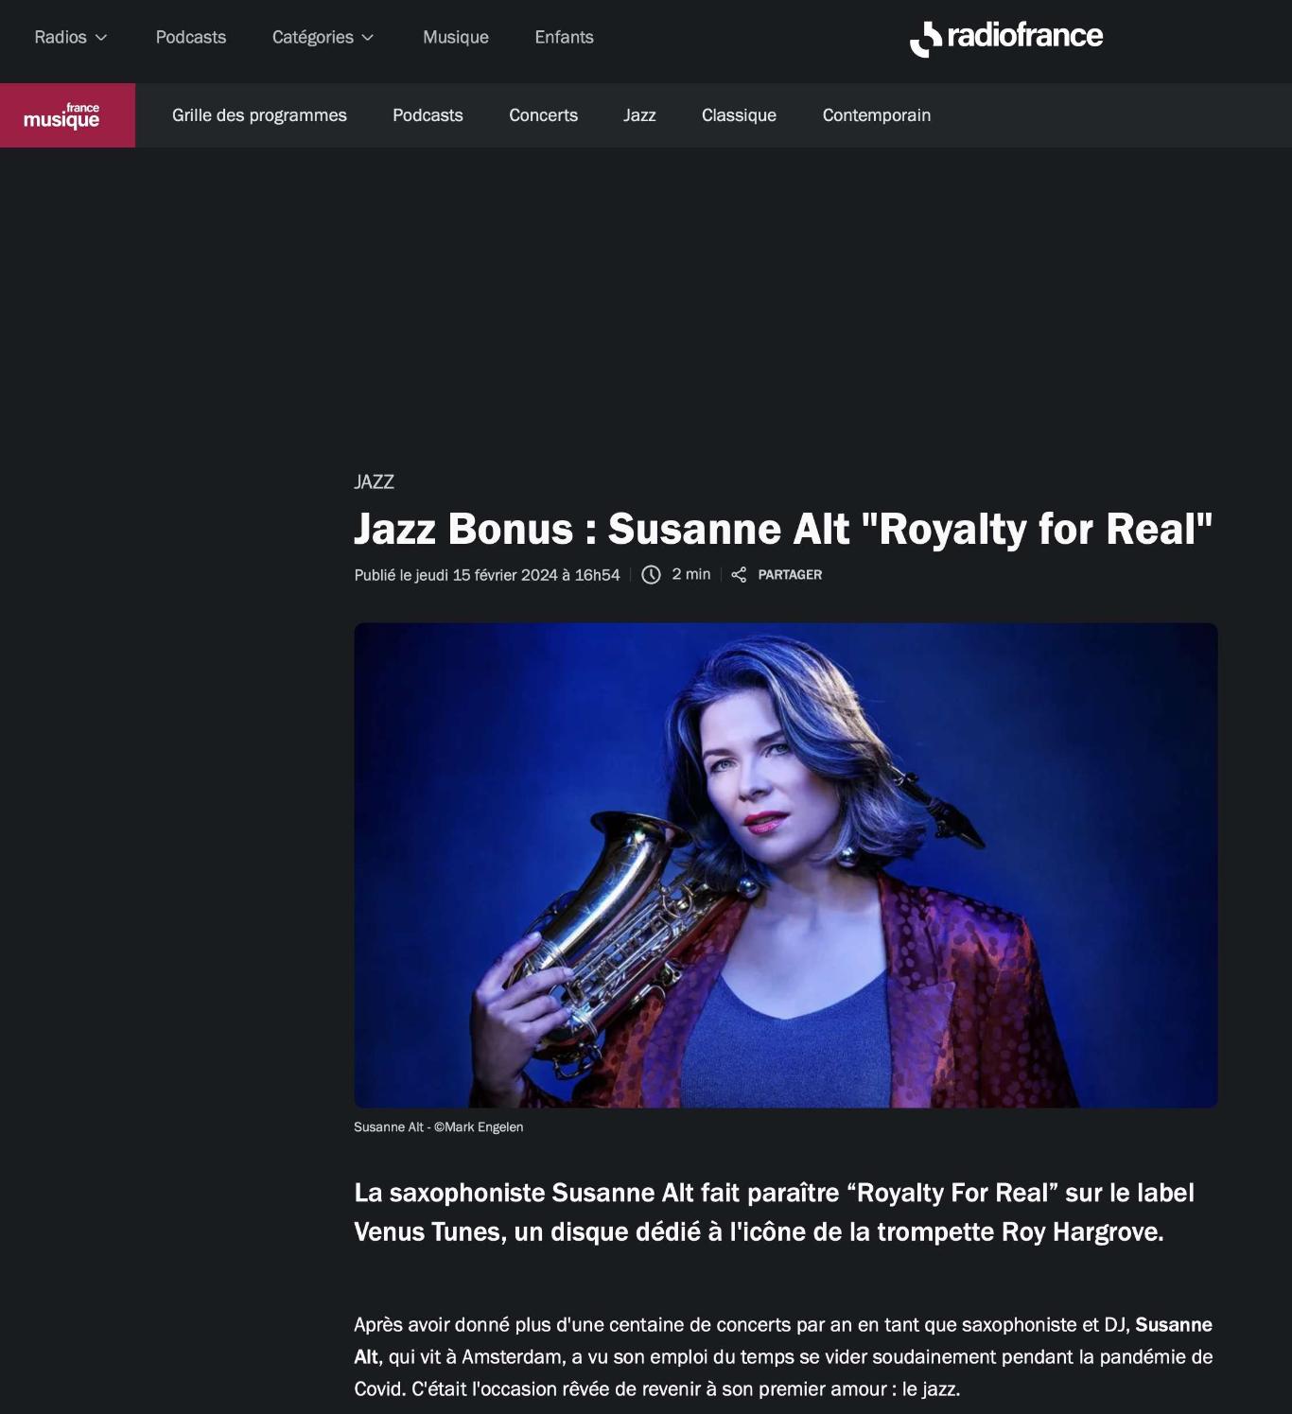Click the JAZZ category label above title
Image resolution: width=1292 pixels, height=1414 pixels.
pos(374,481)
